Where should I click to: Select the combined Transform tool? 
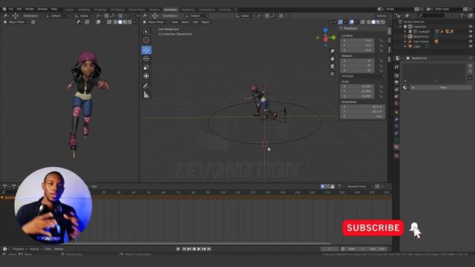(x=146, y=76)
